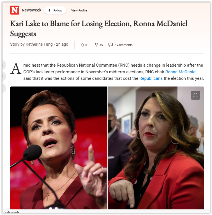
Task: Follow the Newsweek publisher
Action: (55, 10)
